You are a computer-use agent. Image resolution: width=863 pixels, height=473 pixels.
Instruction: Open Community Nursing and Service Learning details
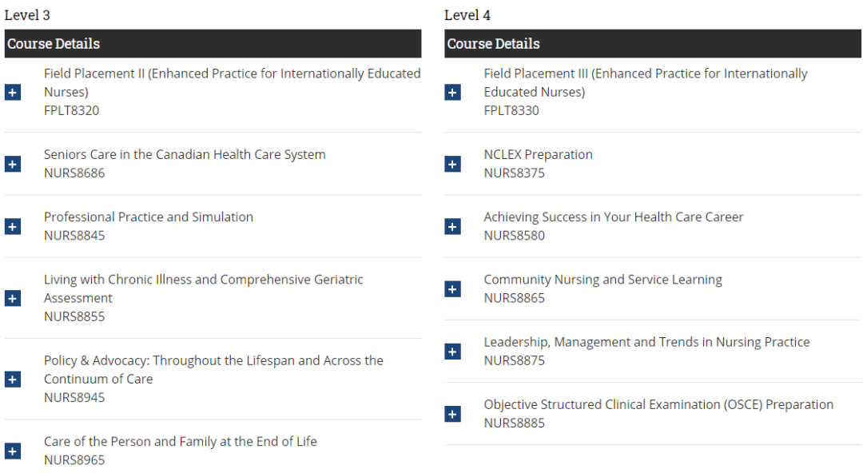pyautogui.click(x=452, y=288)
